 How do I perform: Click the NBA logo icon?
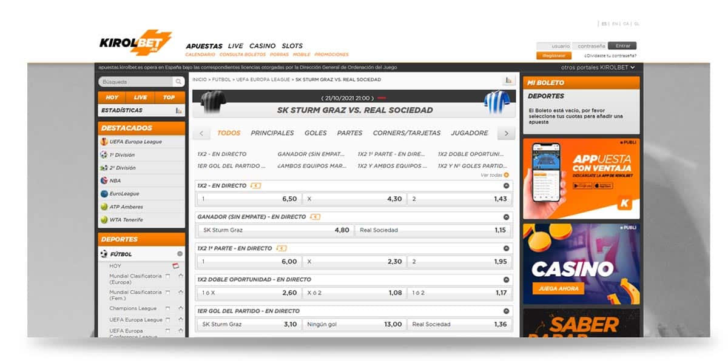[x=104, y=180]
